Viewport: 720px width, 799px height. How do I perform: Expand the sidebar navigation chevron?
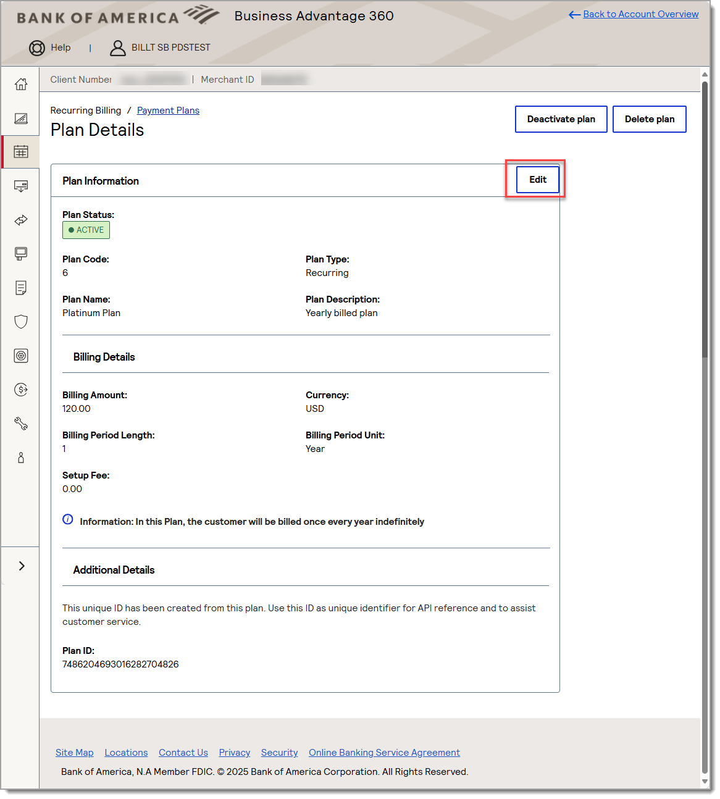22,566
